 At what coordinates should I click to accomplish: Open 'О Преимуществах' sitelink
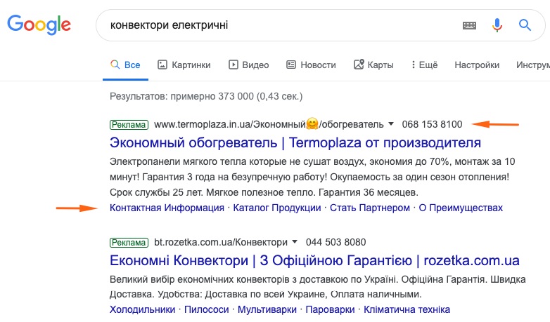click(x=461, y=208)
